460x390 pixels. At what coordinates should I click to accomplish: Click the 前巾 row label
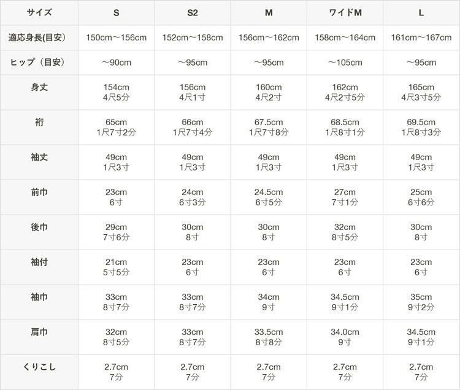[x=39, y=193]
